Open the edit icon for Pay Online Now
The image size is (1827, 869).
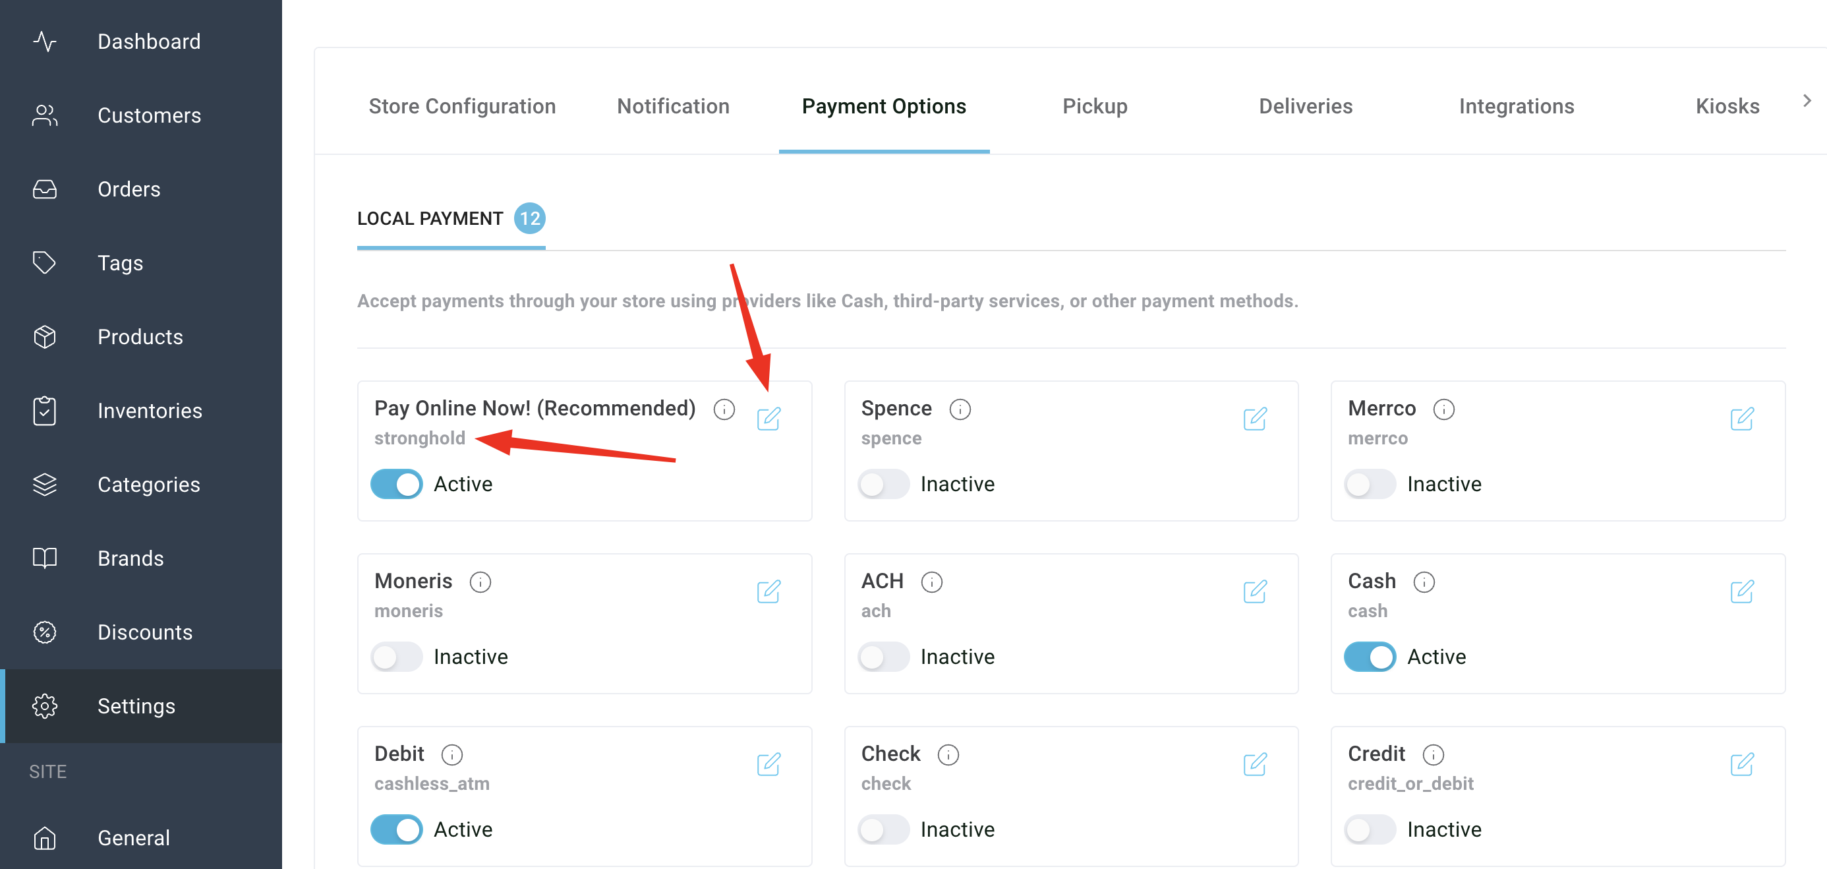point(770,419)
